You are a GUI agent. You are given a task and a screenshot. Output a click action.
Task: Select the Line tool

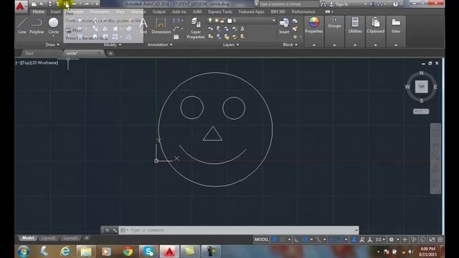coord(22,26)
